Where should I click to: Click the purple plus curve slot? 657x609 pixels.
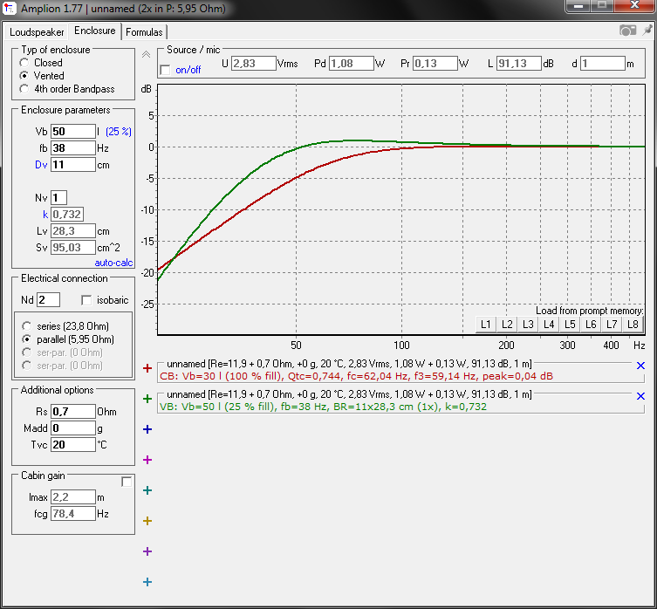click(x=147, y=551)
